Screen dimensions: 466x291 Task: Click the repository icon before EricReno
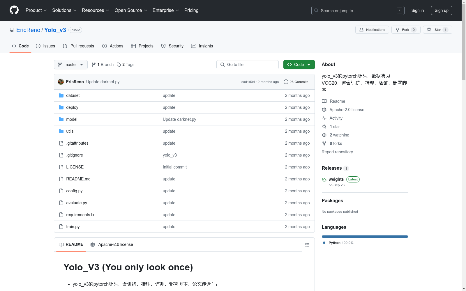tap(12, 30)
